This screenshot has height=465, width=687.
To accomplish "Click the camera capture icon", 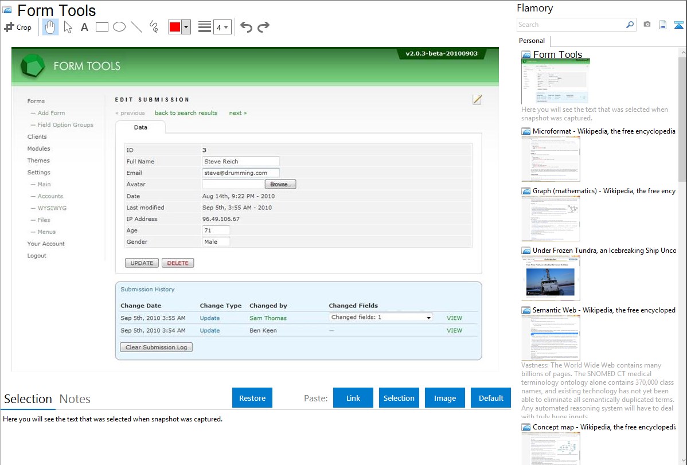I will pyautogui.click(x=647, y=25).
